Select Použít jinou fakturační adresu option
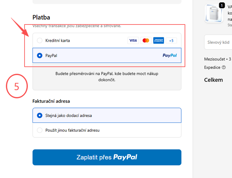The height and width of the screenshot is (178, 232). pyautogui.click(x=40, y=130)
